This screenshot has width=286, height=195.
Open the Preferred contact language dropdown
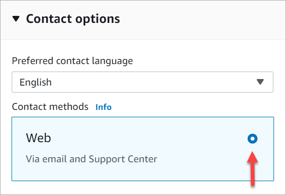pyautogui.click(x=142, y=82)
